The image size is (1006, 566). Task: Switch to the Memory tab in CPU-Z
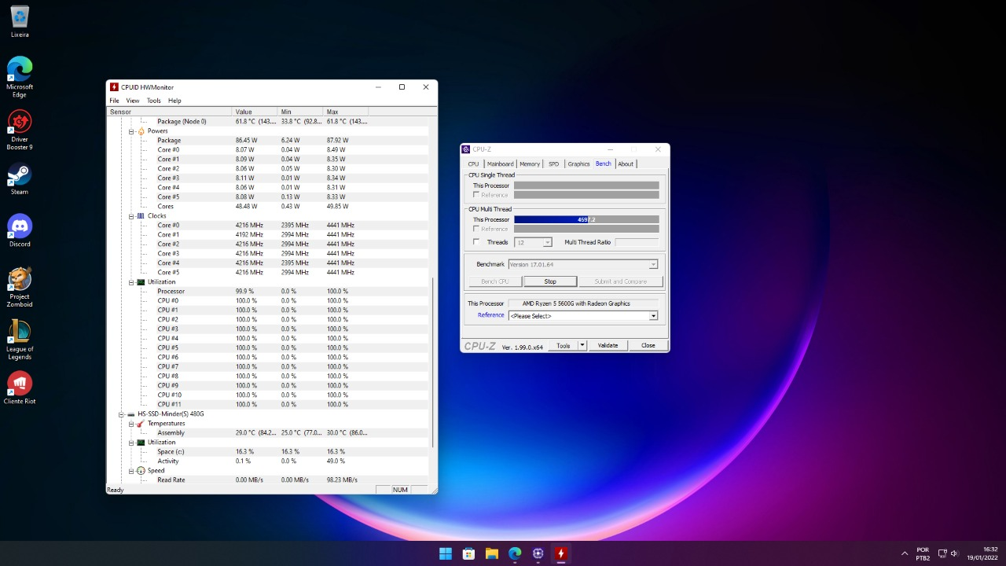530,164
